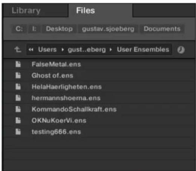This screenshot has height=171, width=196.
Task: Go to the Desktop location shortcut
Action: point(59,29)
